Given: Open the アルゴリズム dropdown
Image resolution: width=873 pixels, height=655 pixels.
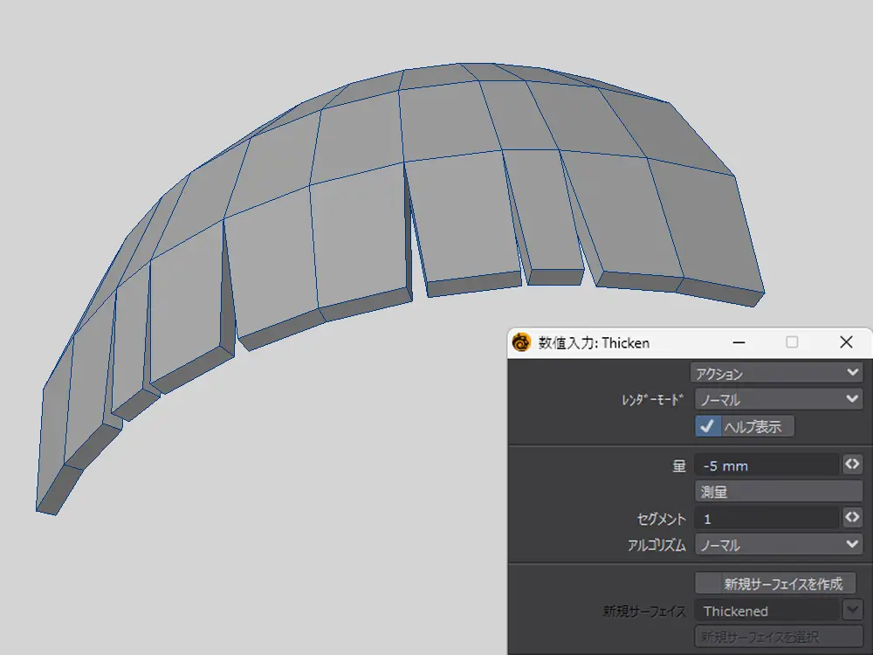Looking at the screenshot, I should 777,545.
